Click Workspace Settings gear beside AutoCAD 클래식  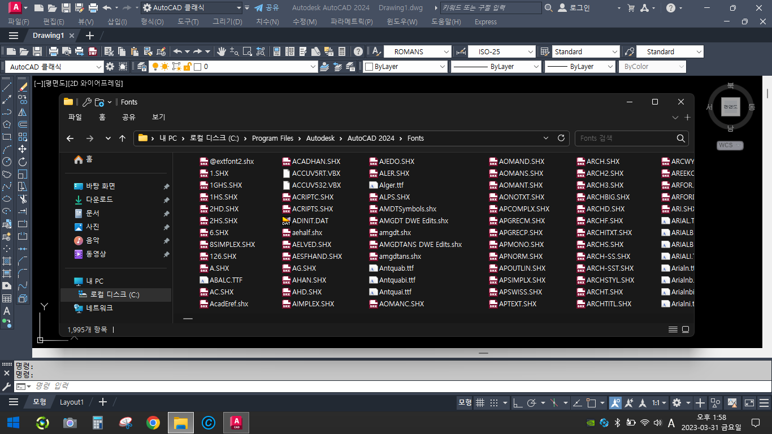tap(110, 67)
